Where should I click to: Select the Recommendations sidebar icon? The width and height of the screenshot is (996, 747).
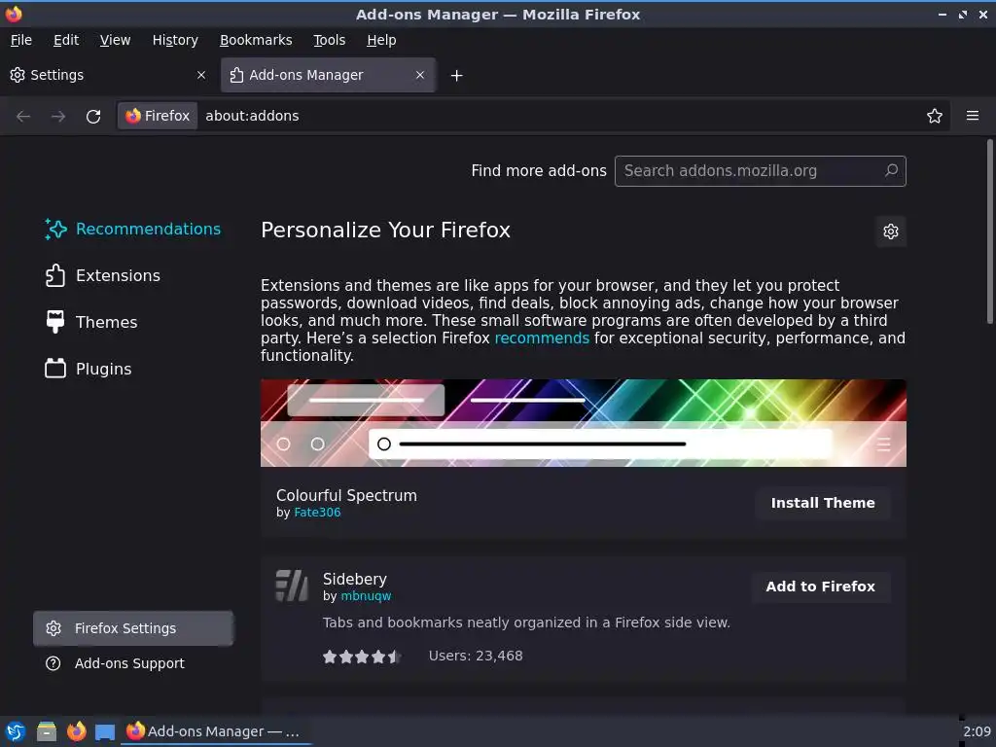[x=55, y=229]
